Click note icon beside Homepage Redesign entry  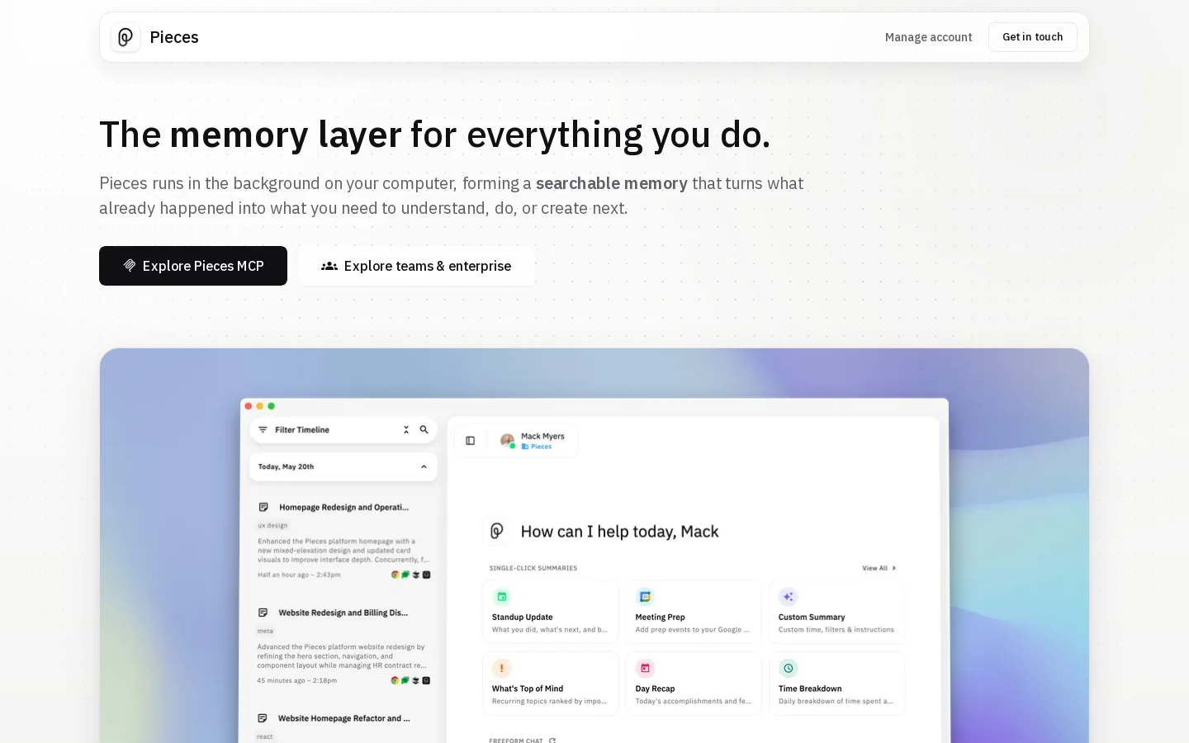[x=263, y=507]
